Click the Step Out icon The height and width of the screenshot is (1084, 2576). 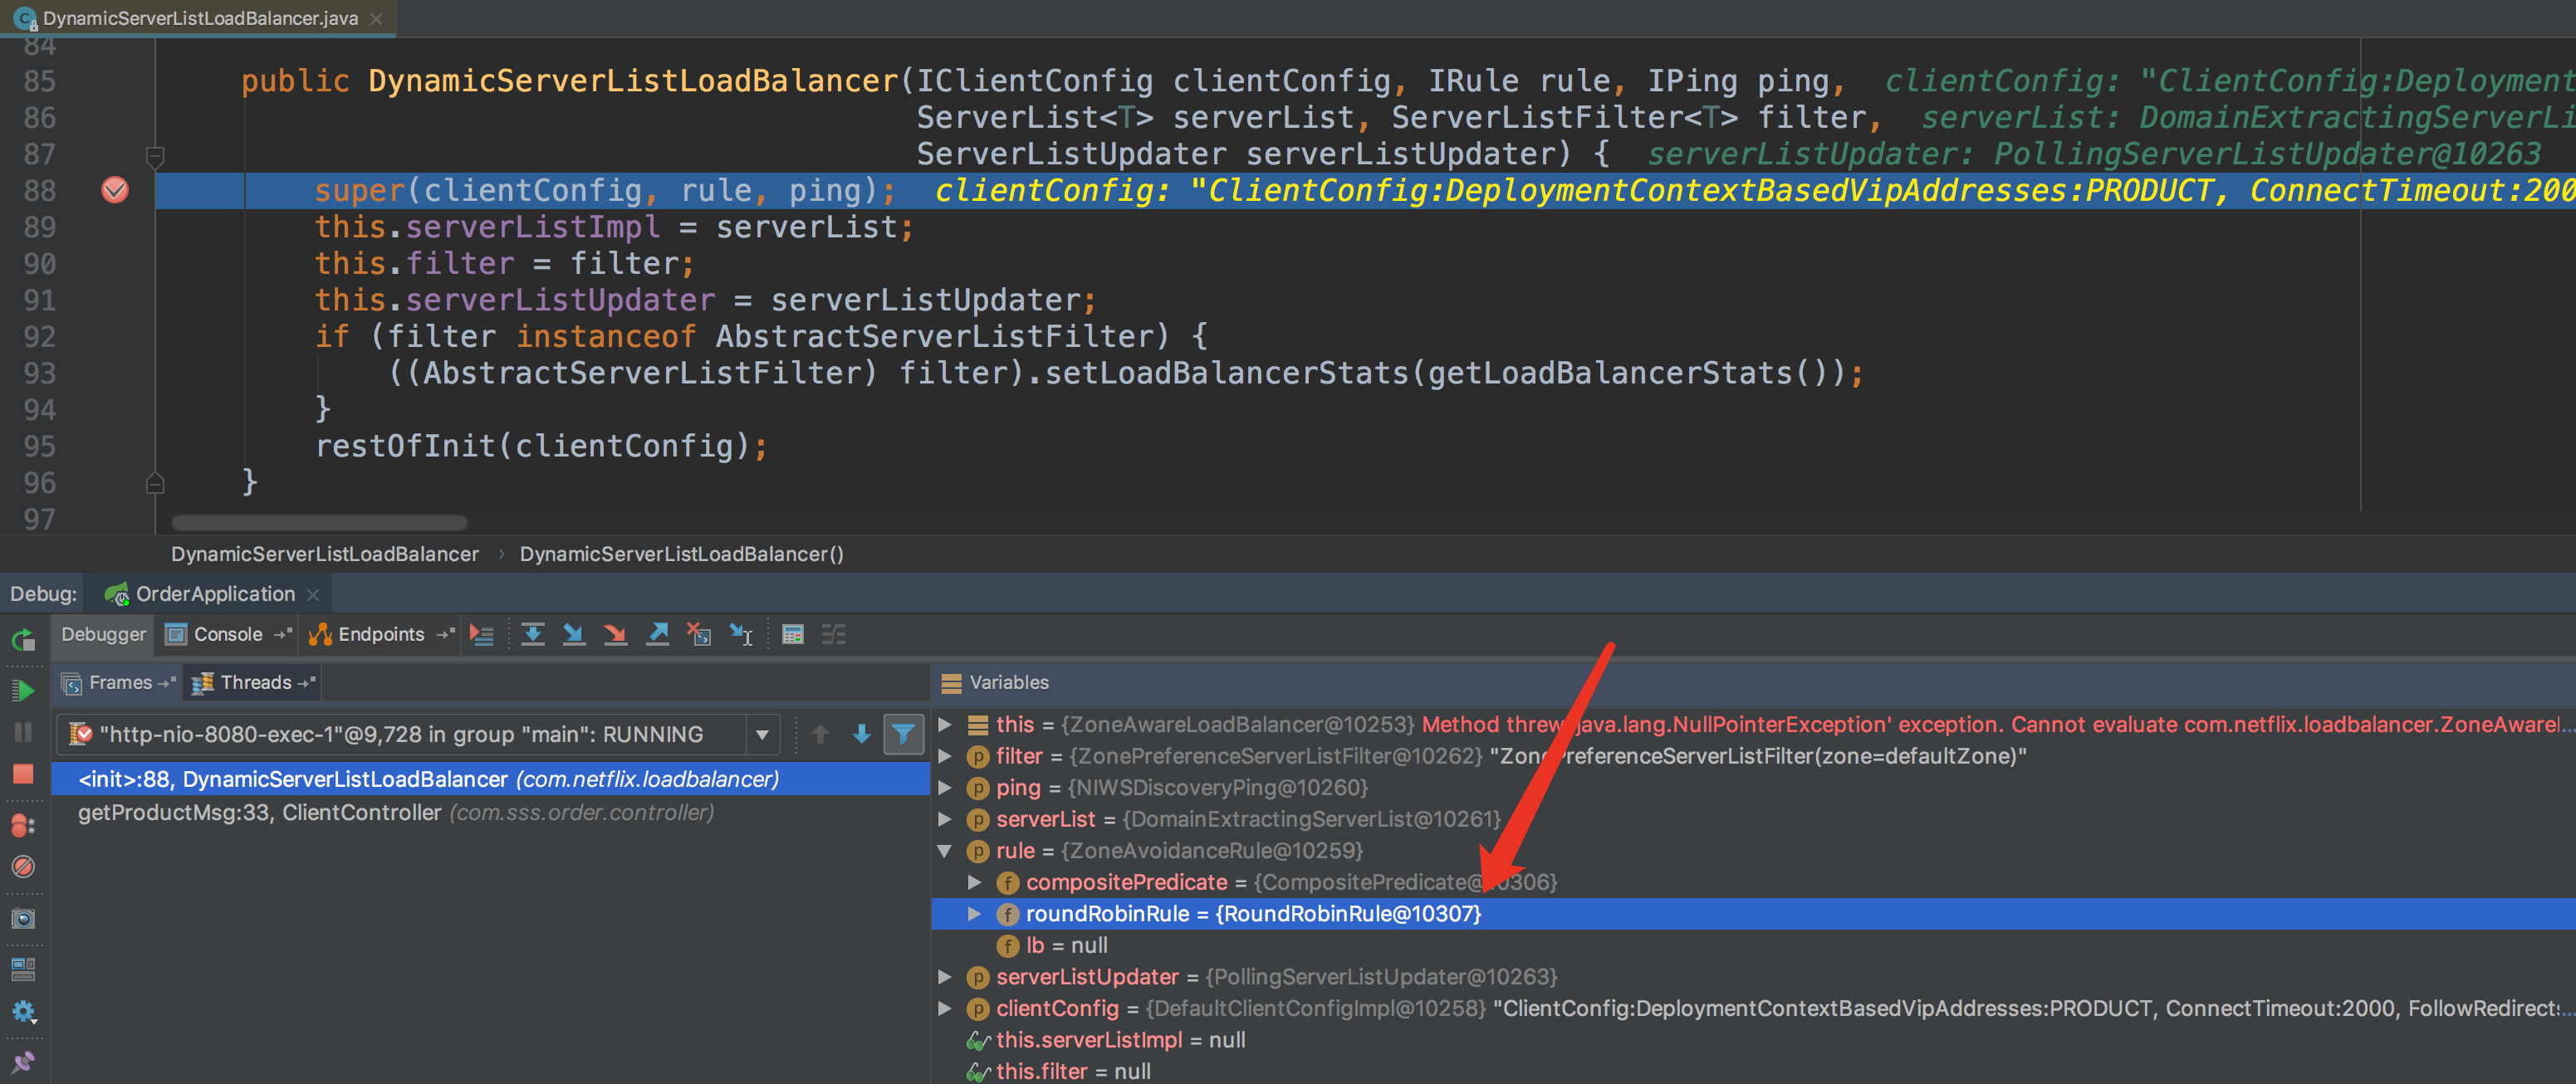point(657,634)
